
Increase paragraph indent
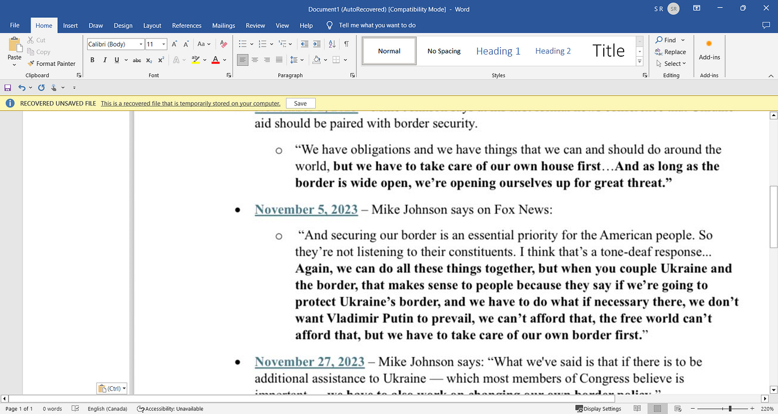317,44
